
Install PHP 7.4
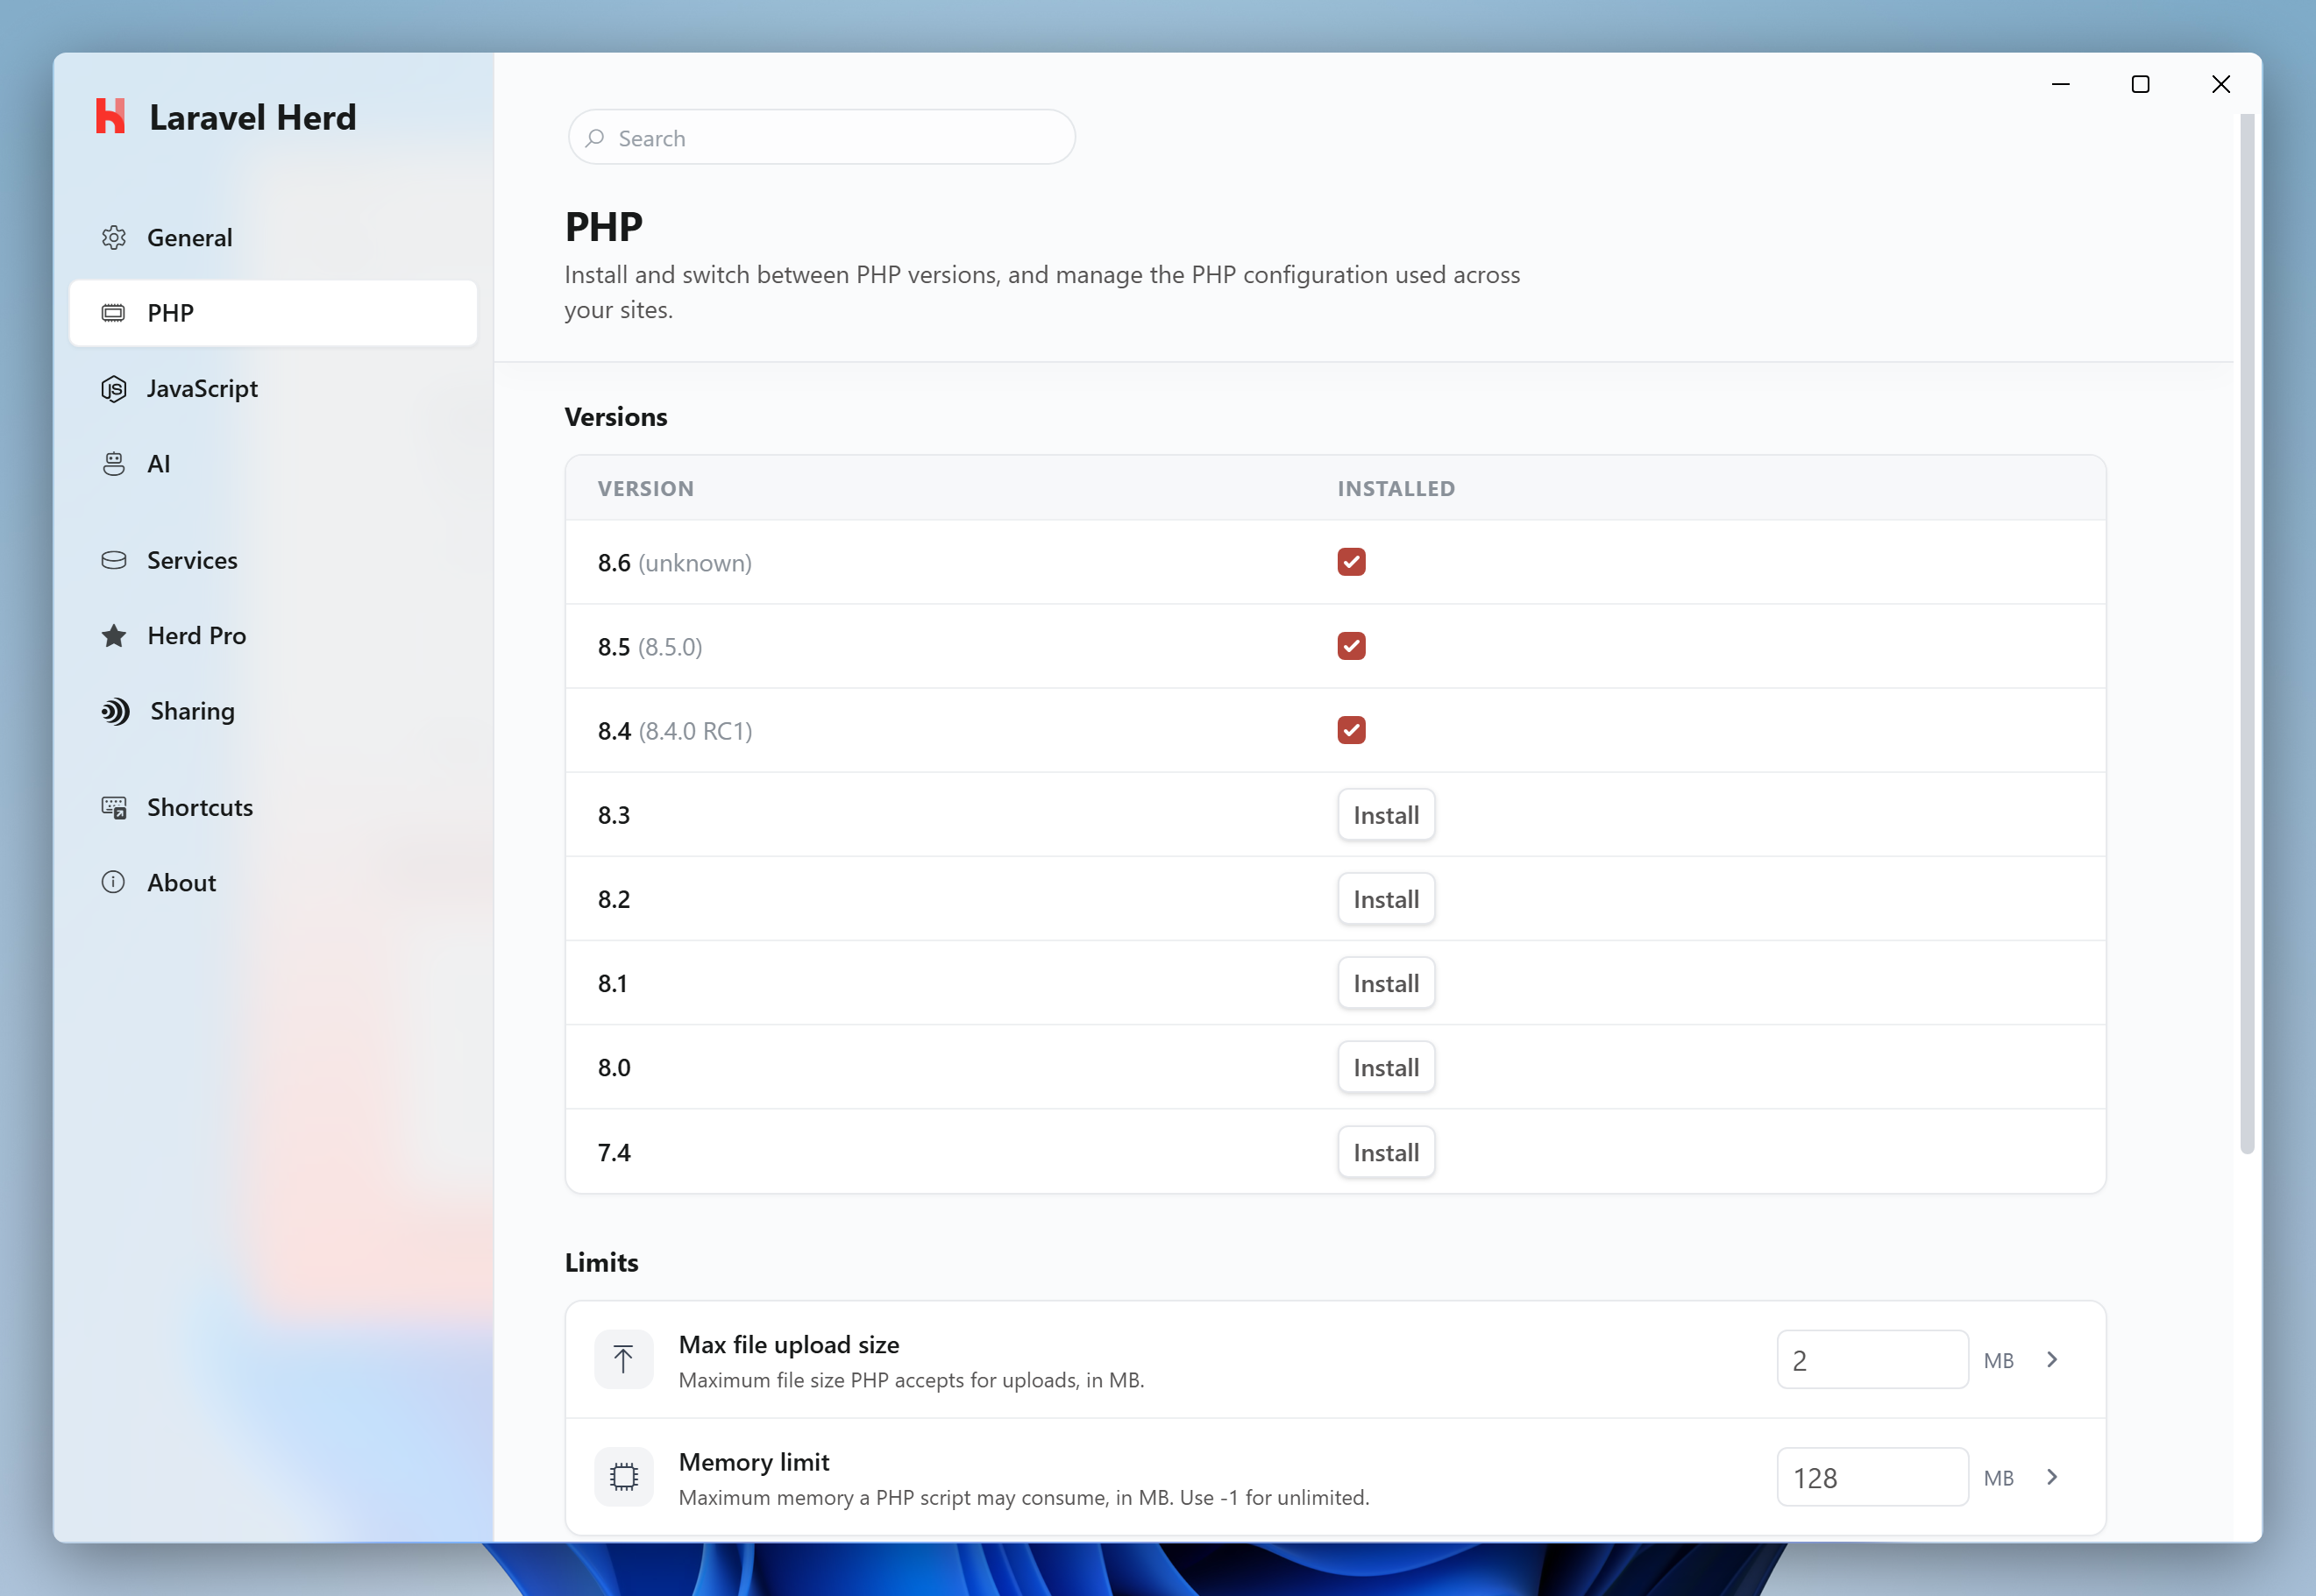click(x=1386, y=1152)
